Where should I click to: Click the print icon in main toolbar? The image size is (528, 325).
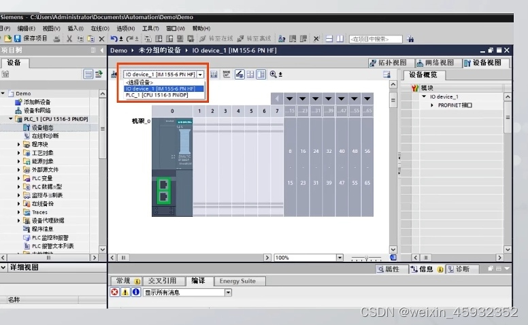pyautogui.click(x=56, y=39)
